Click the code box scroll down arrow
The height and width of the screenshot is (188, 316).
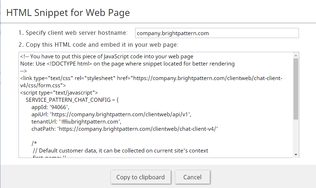click(296, 155)
